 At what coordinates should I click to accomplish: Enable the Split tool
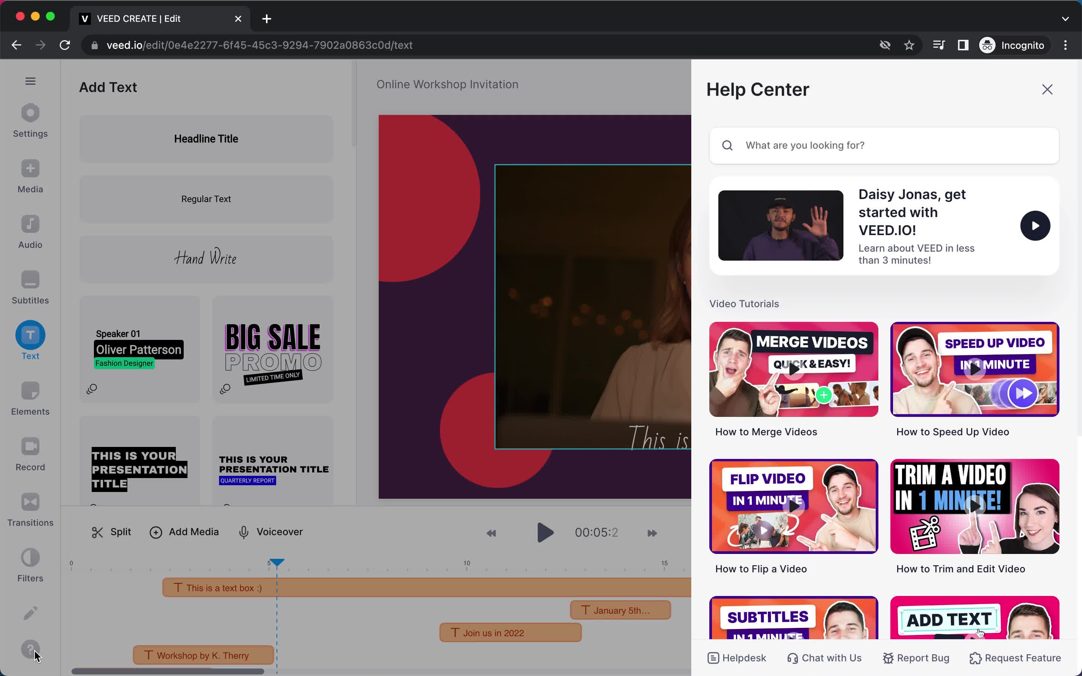click(x=112, y=532)
